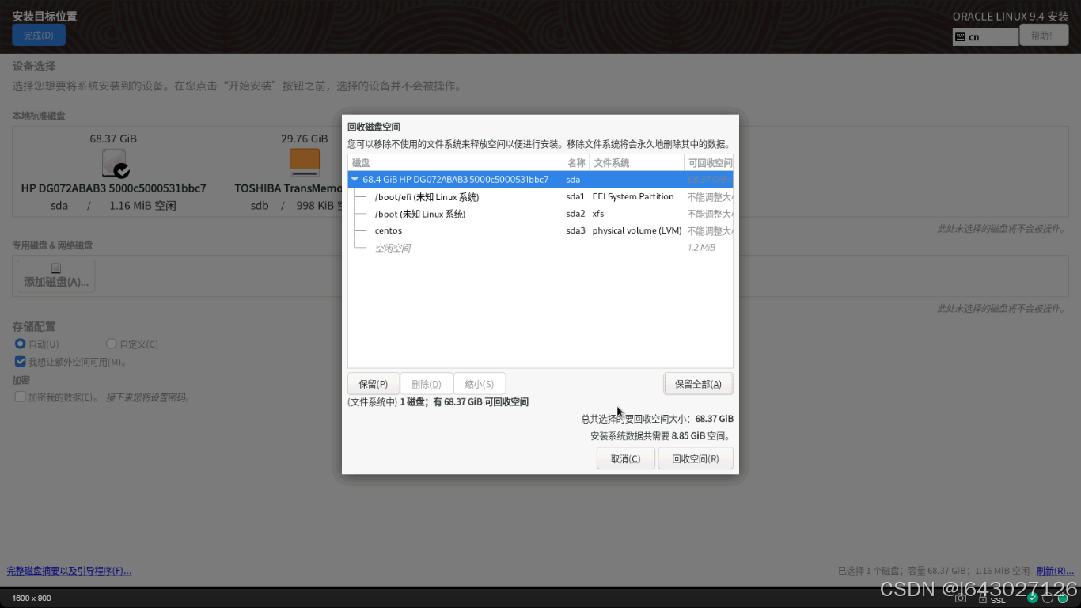Open 完整磁盘摘要以及引导程序(F)... link
This screenshot has width=1081, height=608.
[69, 571]
